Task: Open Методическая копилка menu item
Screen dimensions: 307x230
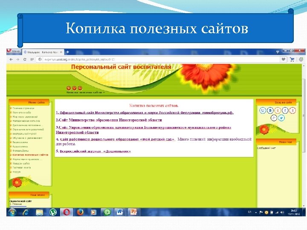Action: pos(26,121)
